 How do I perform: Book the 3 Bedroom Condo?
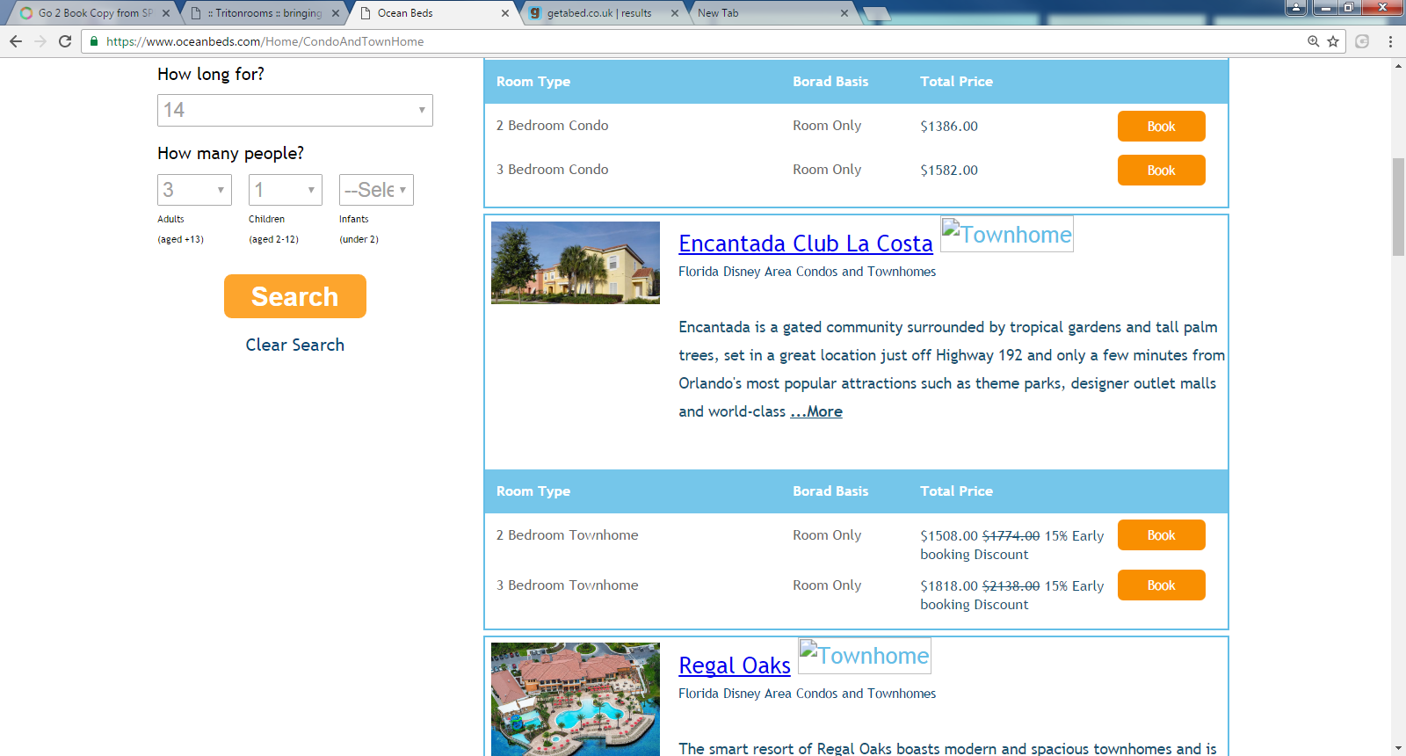tap(1162, 170)
